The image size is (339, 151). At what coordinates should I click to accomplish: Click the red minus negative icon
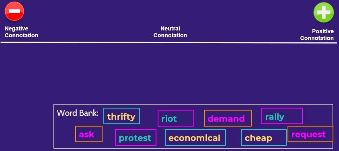coord(14,11)
